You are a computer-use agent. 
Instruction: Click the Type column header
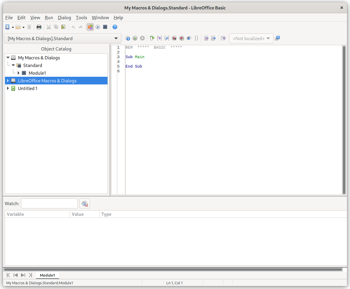coord(223,214)
